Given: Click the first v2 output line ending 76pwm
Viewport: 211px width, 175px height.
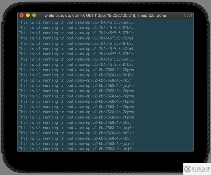Looking at the screenshot, I should pyautogui.click(x=76, y=70).
